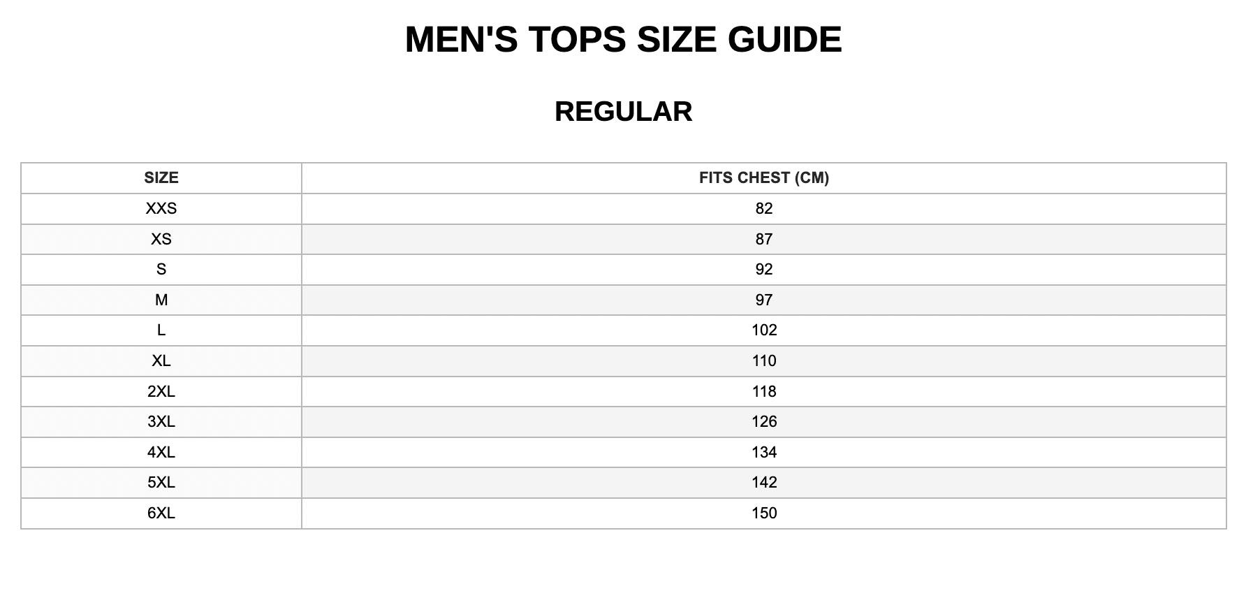
Task: Select the XXS size cell
Action: point(161,209)
